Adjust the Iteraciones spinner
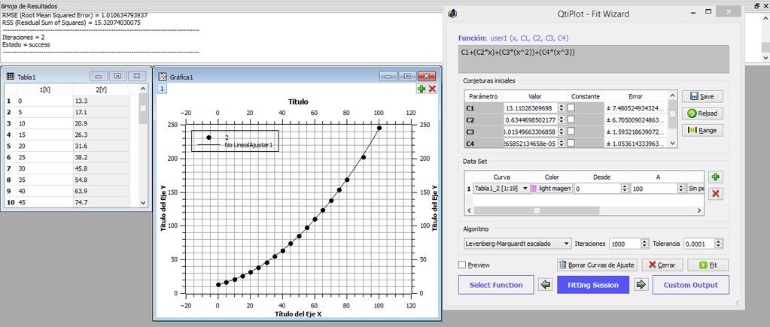Image resolution: width=770 pixels, height=327 pixels. [x=645, y=243]
